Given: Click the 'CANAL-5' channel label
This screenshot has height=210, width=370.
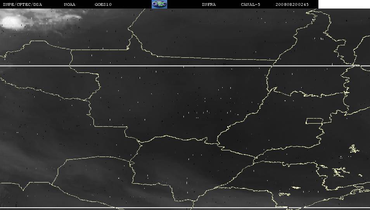Looking at the screenshot, I should 251,5.
